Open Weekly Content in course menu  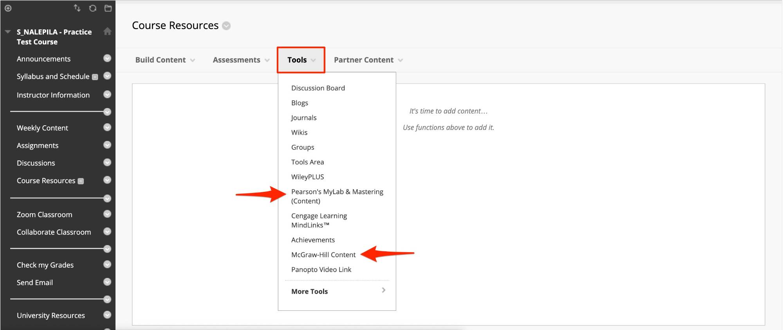tap(42, 128)
